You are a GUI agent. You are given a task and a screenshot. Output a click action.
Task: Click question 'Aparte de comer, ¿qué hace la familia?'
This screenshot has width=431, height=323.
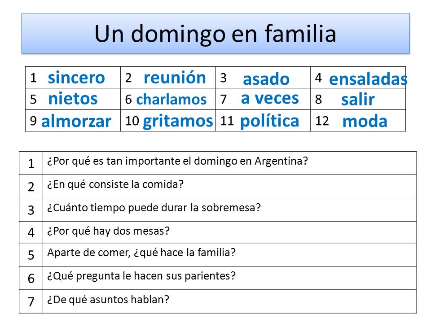click(x=141, y=253)
